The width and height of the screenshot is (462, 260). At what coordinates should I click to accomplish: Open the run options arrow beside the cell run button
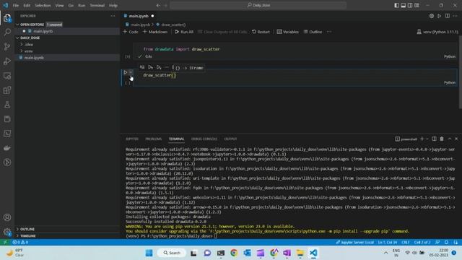[x=131, y=72]
